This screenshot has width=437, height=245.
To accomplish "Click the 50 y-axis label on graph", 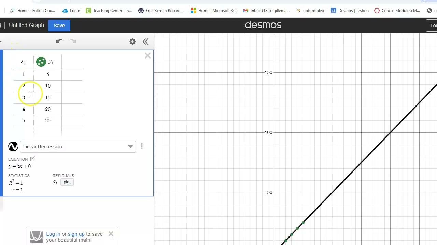I will pos(270,192).
